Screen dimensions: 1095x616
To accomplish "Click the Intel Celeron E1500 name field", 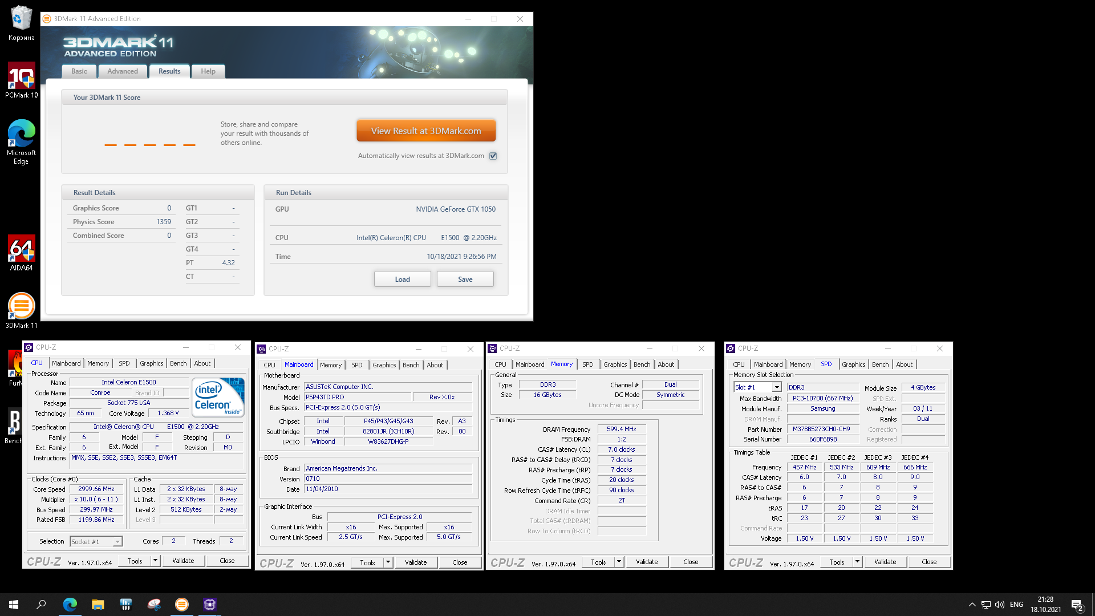I will coord(129,383).
